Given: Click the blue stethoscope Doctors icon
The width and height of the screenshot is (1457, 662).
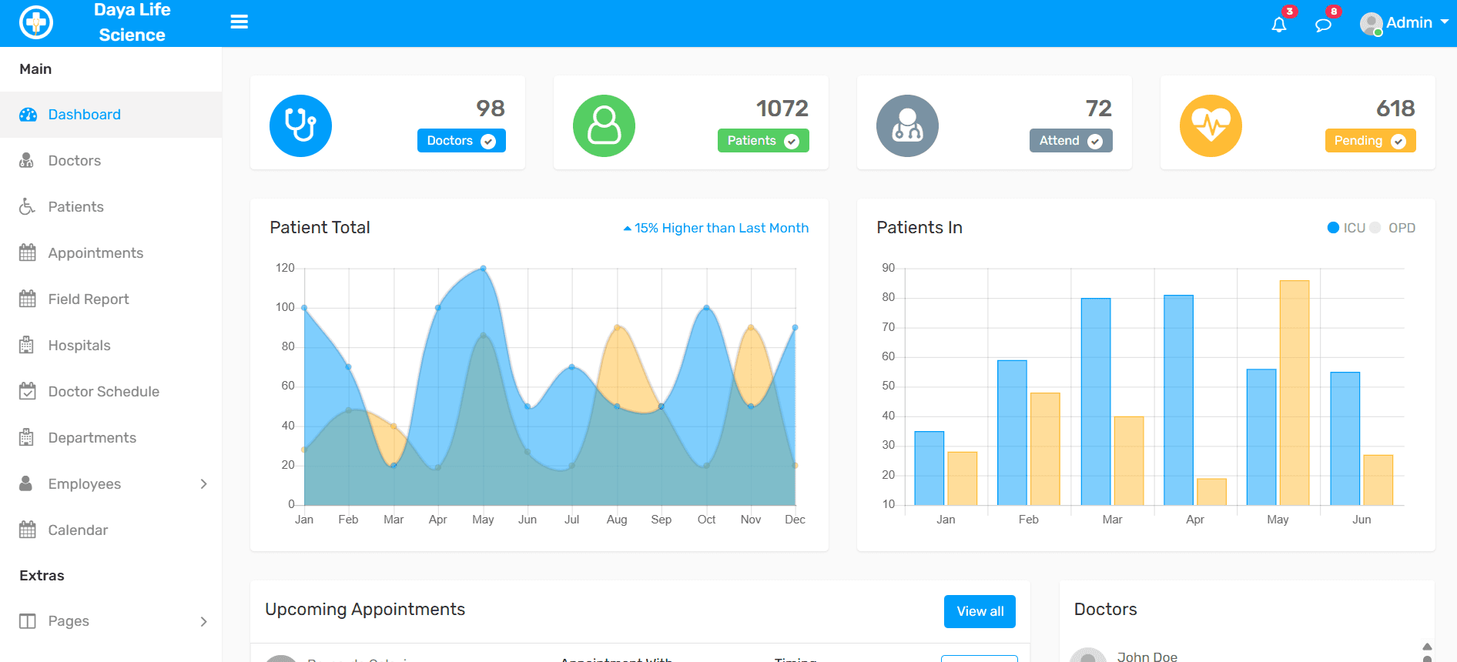Looking at the screenshot, I should tap(300, 125).
